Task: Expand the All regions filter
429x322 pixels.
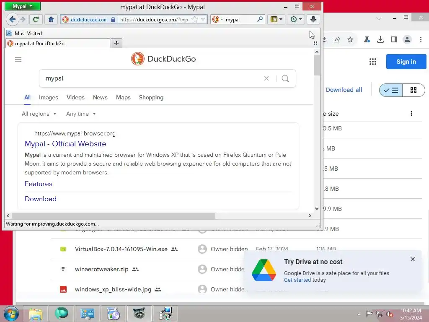Action: [x=39, y=114]
